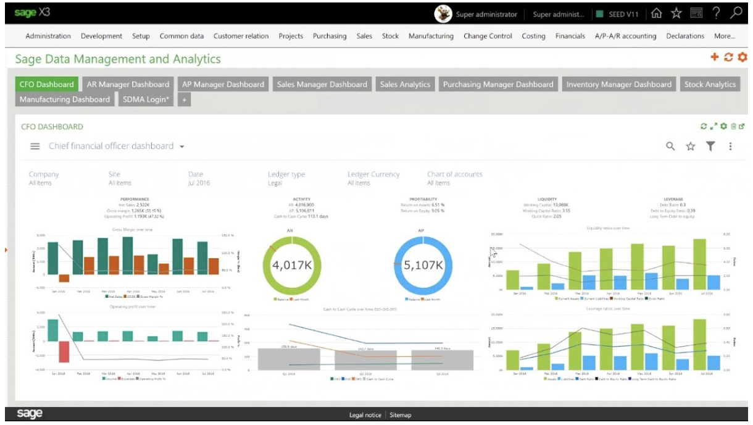Open the Customer relation menu
The image size is (753, 425).
241,36
